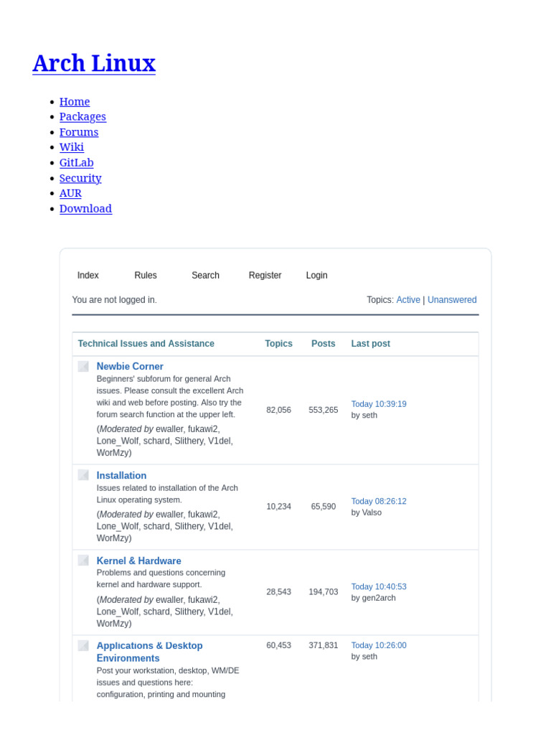
Task: Open Applications & Desktop Environments forum
Action: click(x=149, y=652)
